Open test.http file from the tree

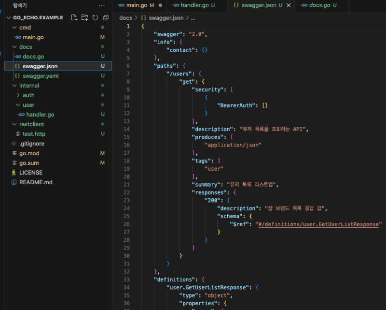click(34, 134)
